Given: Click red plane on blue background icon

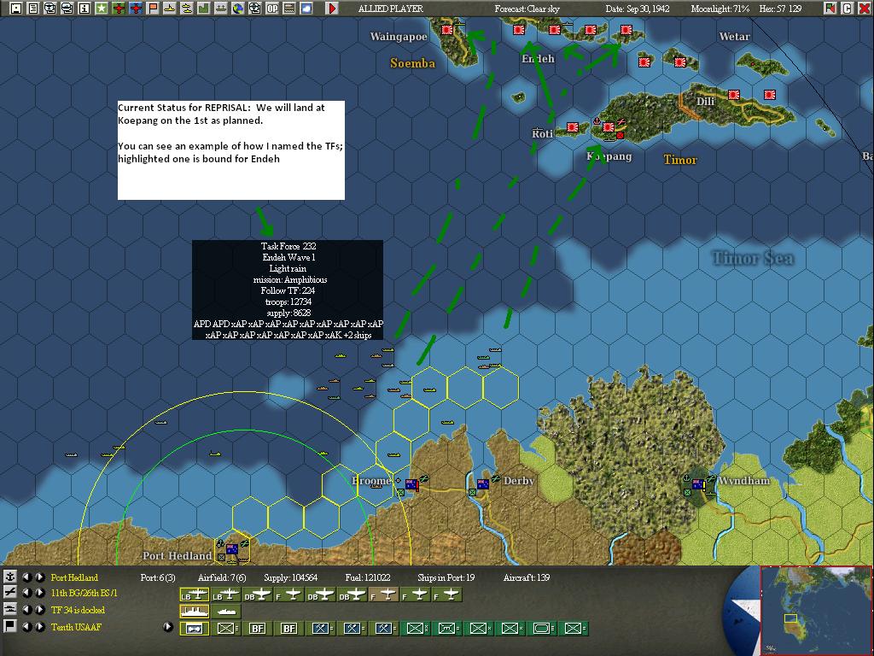Looking at the screenshot, I should point(136,9).
